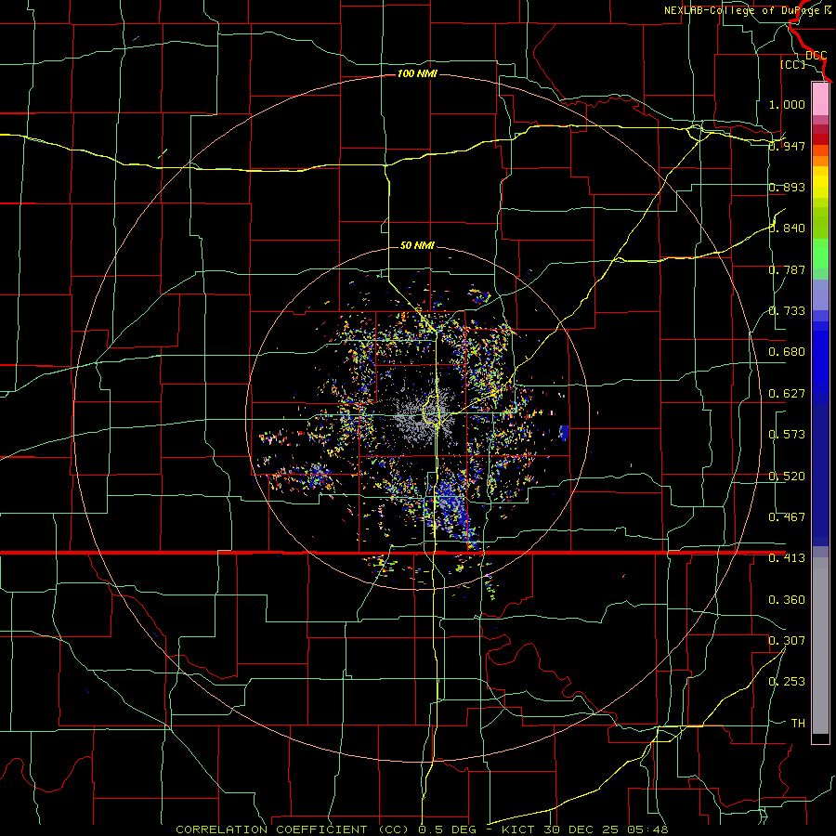836x836 pixels.
Task: Click the 0.467 scale value
Action: [787, 517]
